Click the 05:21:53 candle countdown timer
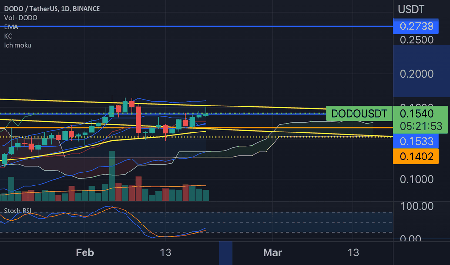Image resolution: width=450 pixels, height=265 pixels. 421,126
